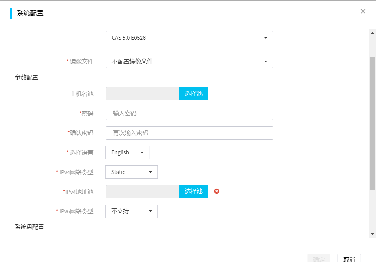
Task: Expand the 镜像文件 dropdown
Action: point(189,61)
